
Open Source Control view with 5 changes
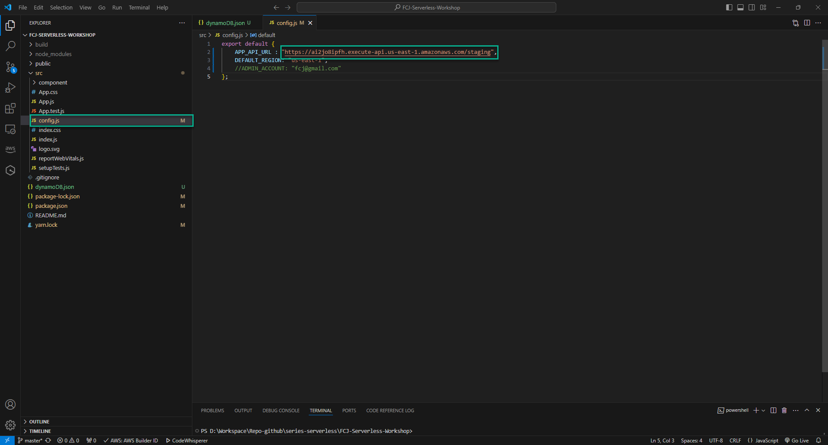tap(10, 67)
